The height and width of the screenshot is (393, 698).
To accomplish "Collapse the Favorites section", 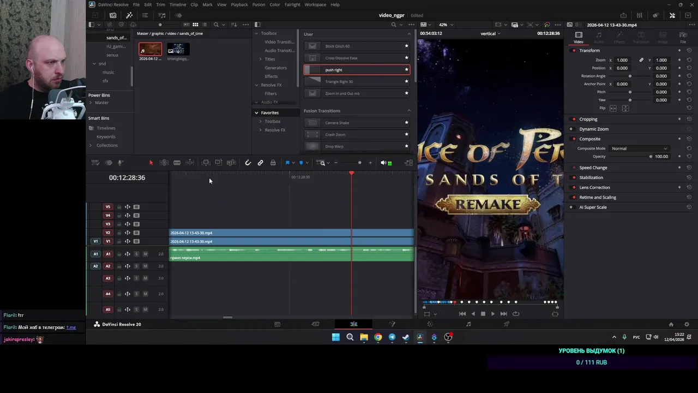I will pos(256,113).
